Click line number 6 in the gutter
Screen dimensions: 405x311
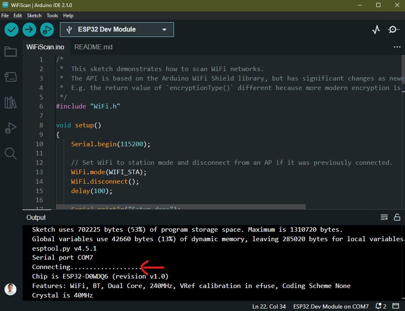point(41,106)
